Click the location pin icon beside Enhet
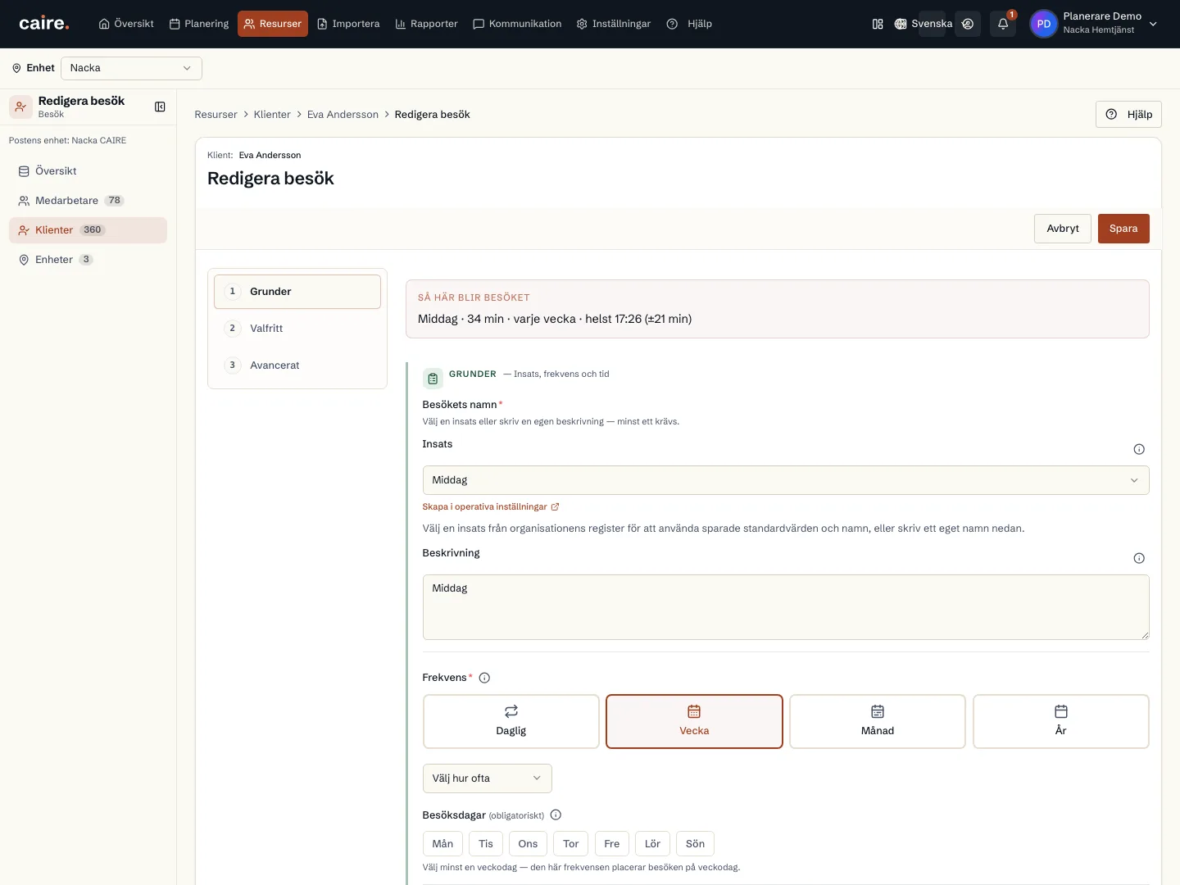This screenshot has width=1180, height=885. tap(16, 68)
